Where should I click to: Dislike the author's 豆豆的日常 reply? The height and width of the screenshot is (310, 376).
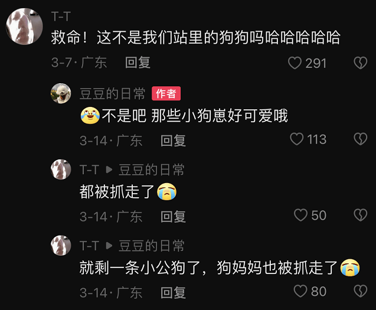click(x=361, y=139)
